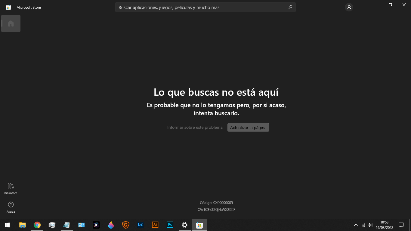
Task: Go to the Home page in the sidebar
Action: pos(11,23)
